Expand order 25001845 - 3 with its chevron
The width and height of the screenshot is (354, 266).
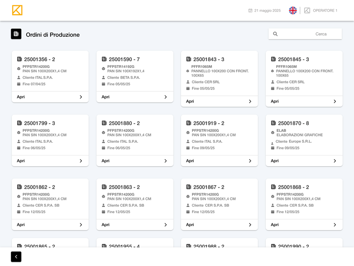pos(335,102)
